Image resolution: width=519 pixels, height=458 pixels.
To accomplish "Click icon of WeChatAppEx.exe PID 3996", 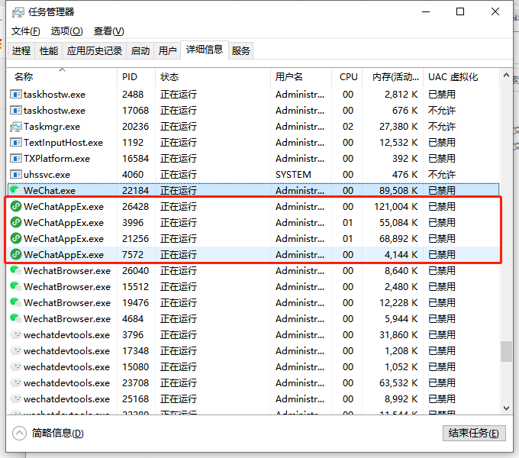I will 15,222.
